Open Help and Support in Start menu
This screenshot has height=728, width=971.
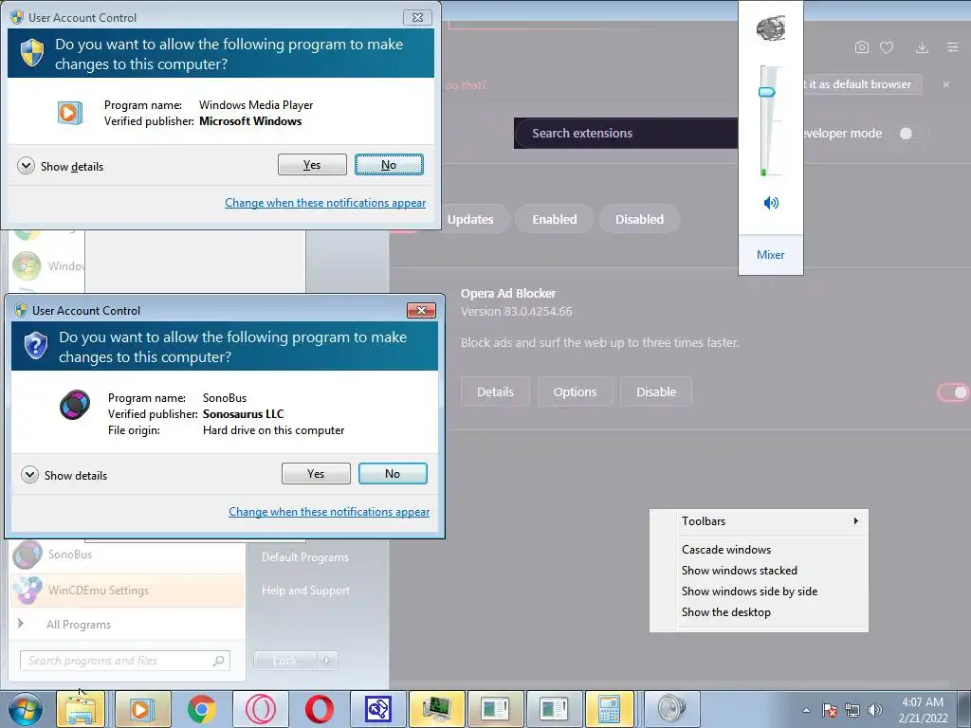(305, 591)
